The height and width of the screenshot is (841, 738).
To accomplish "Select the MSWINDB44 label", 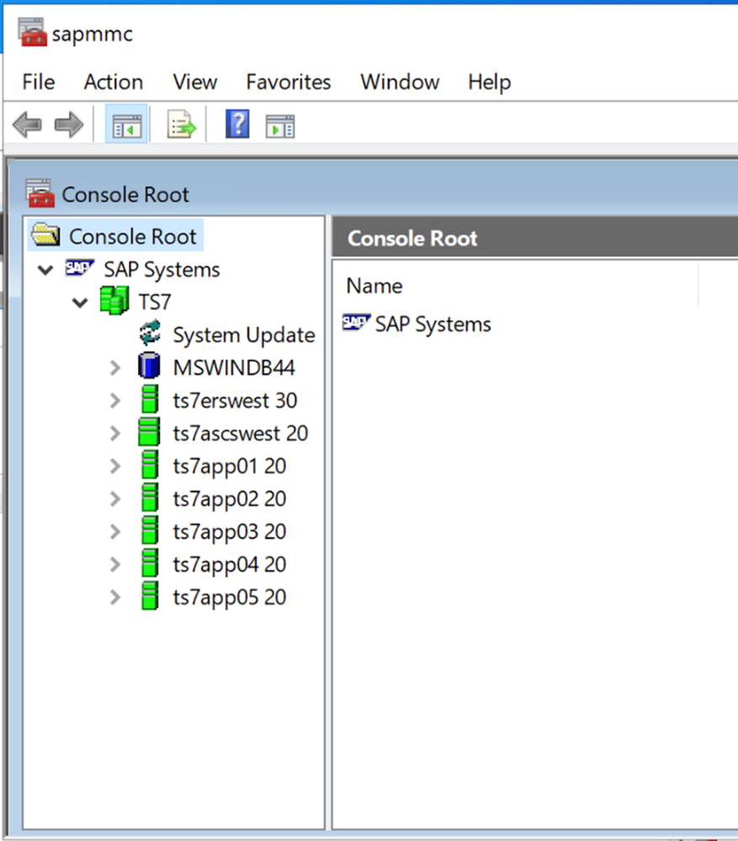I will click(x=234, y=368).
